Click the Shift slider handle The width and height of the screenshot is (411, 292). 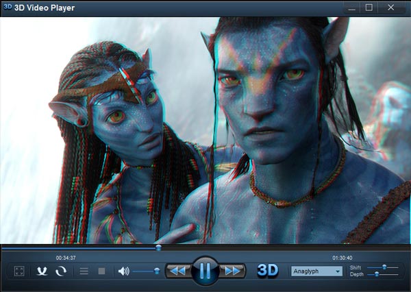click(x=384, y=267)
